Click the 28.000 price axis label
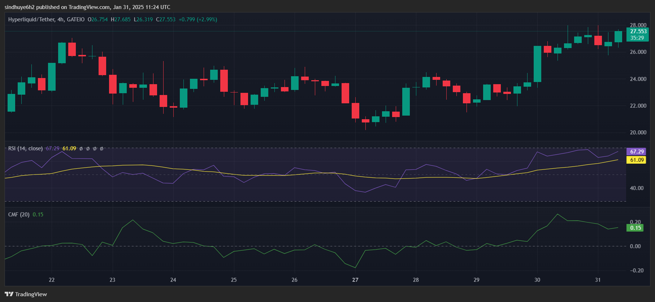Image resolution: width=655 pixels, height=302 pixels. 638,25
